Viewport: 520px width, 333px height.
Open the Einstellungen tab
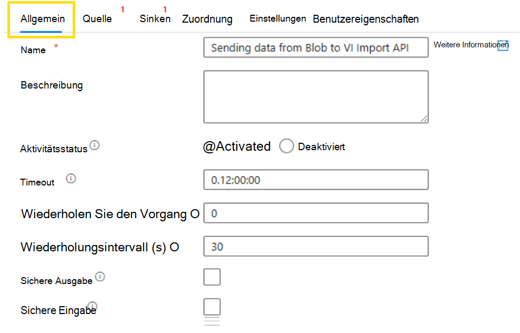pos(277,18)
